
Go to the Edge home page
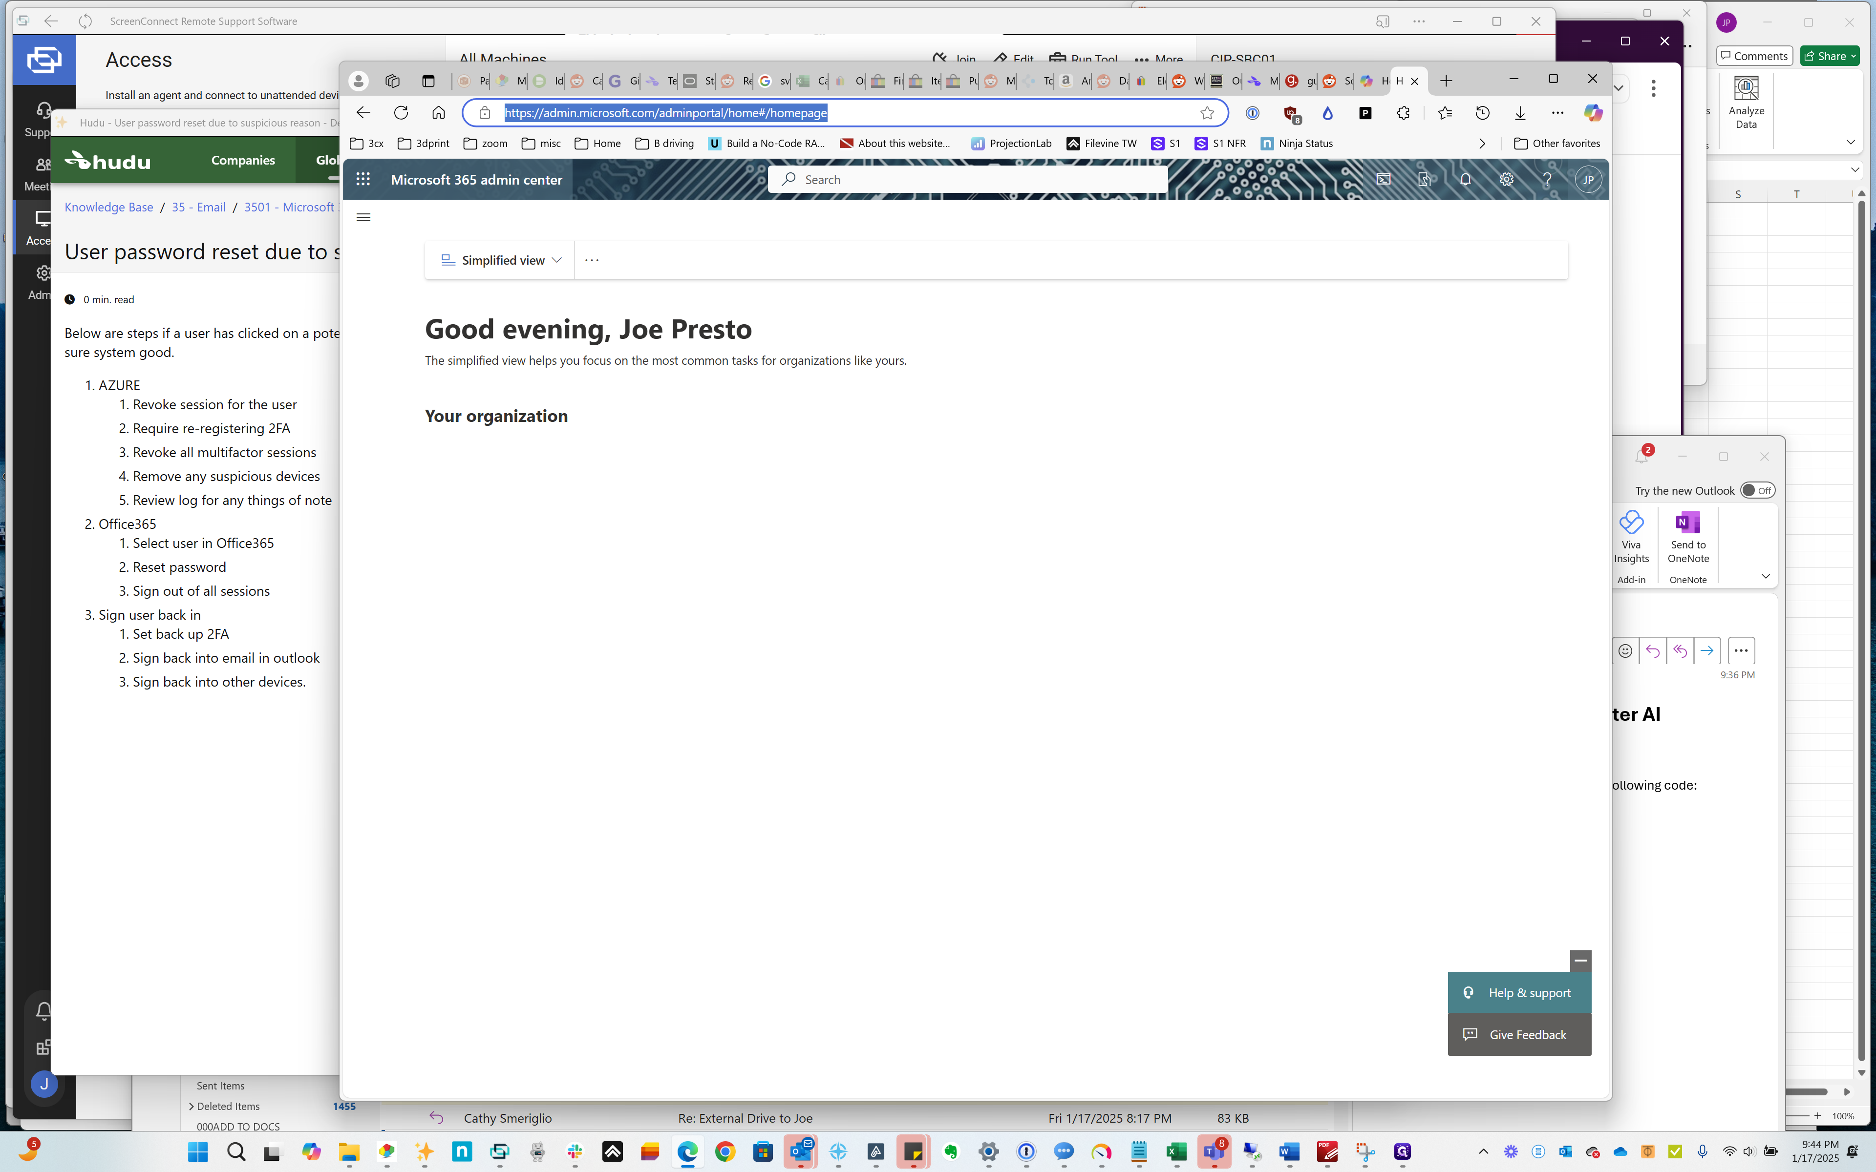(439, 113)
